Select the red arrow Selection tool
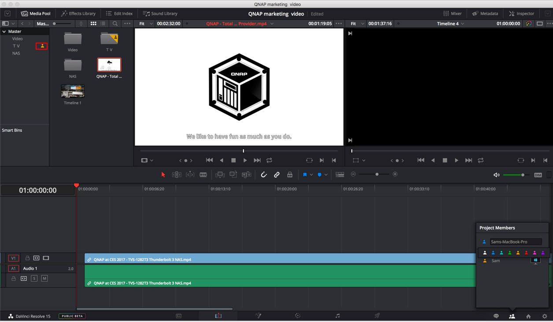The width and height of the screenshot is (553, 322). (163, 175)
